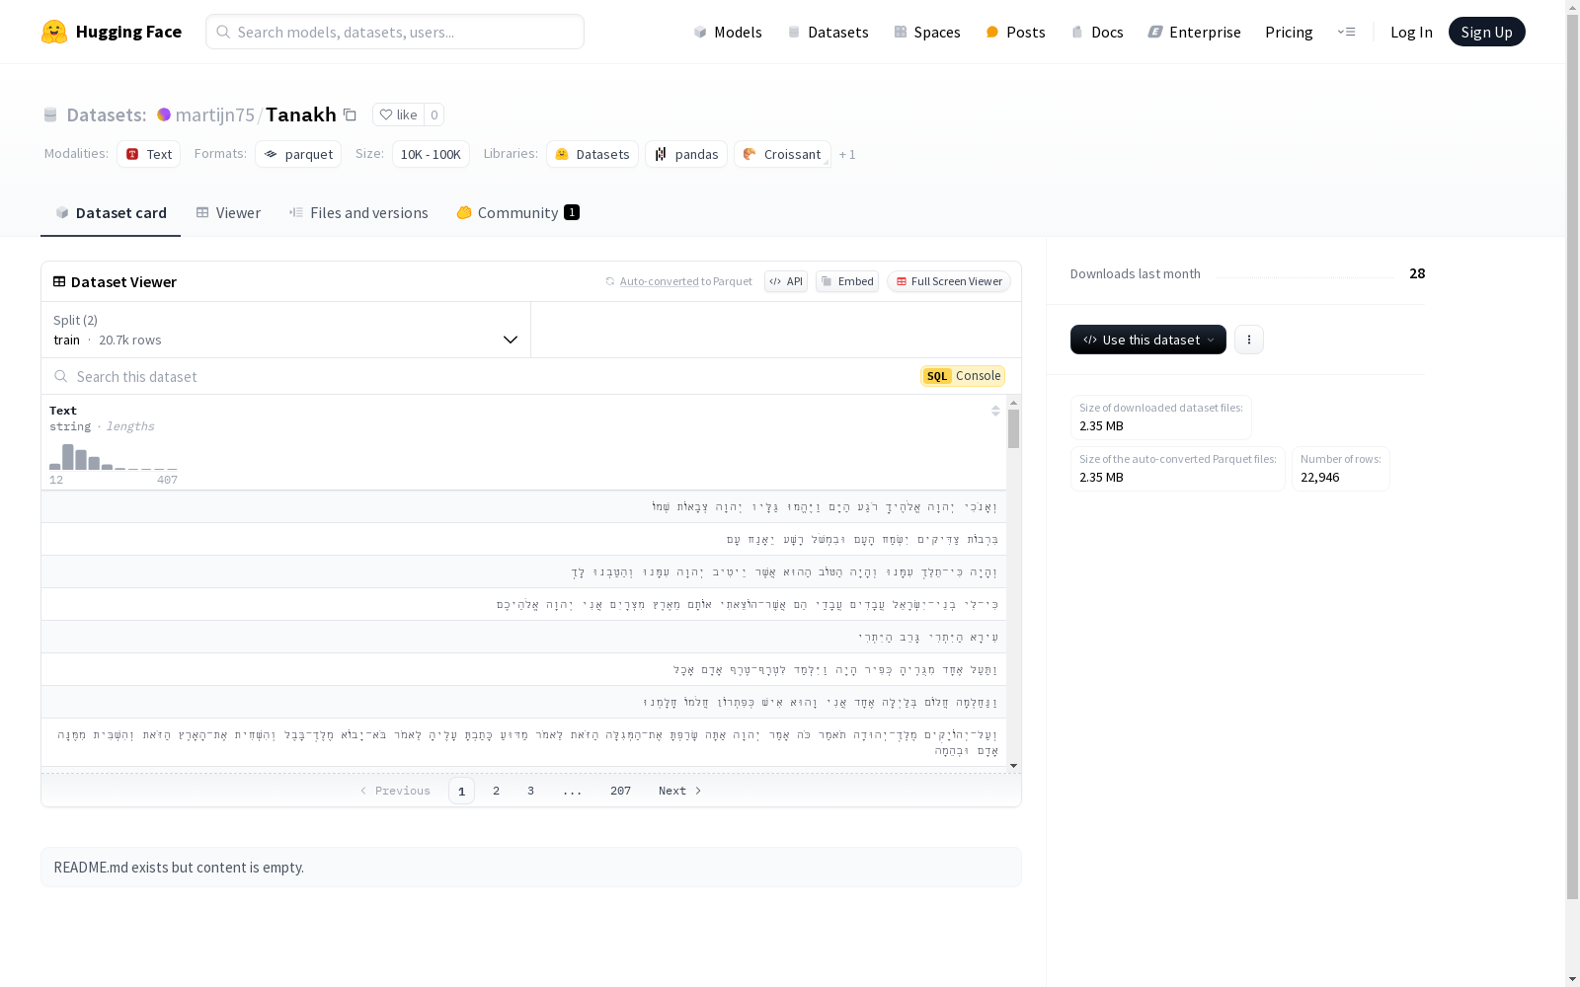The image size is (1580, 987).
Task: Click the string lengths histogram
Action: [114, 457]
